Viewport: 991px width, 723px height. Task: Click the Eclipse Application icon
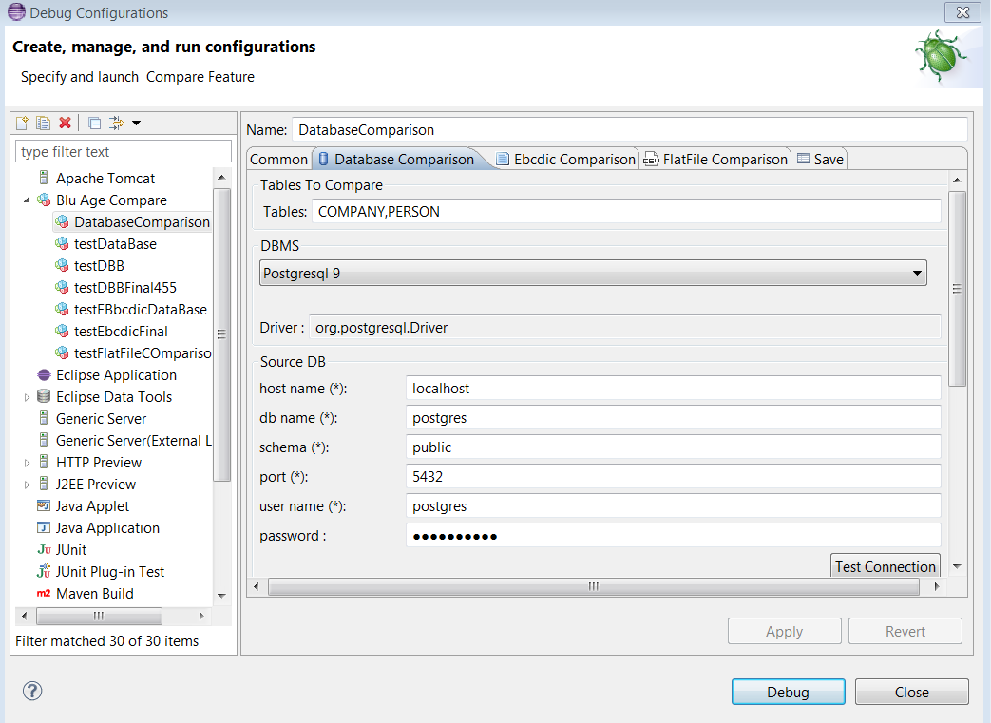(x=44, y=374)
